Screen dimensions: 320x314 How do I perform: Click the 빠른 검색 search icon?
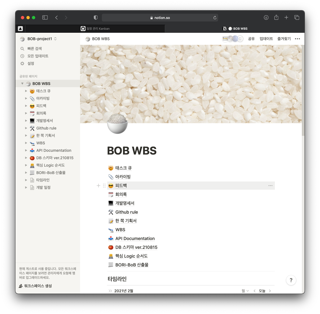[x=22, y=48]
